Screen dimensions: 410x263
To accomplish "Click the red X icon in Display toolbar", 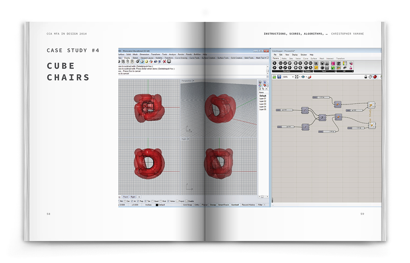I will [x=164, y=61].
